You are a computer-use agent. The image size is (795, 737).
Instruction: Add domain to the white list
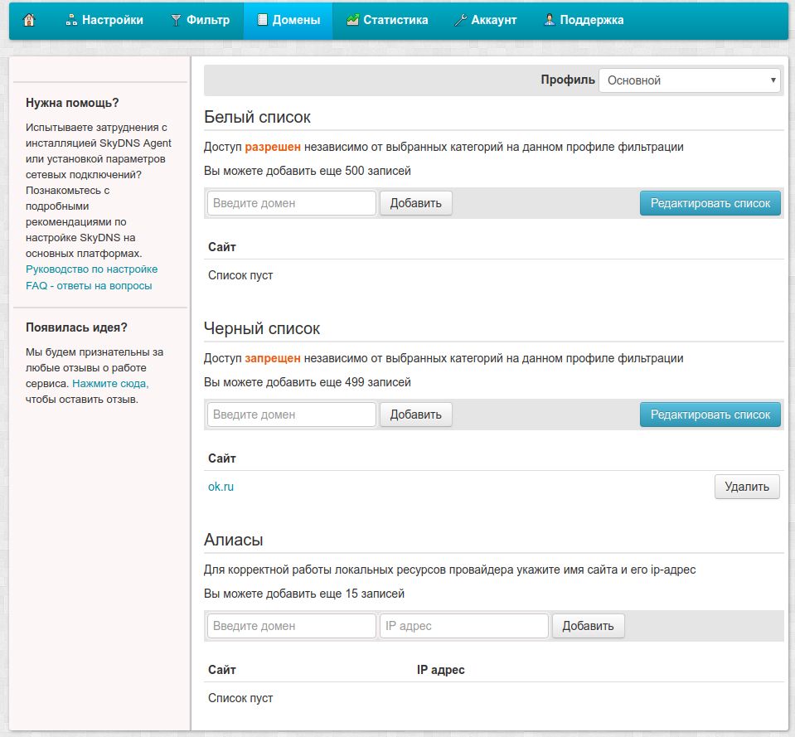[415, 203]
